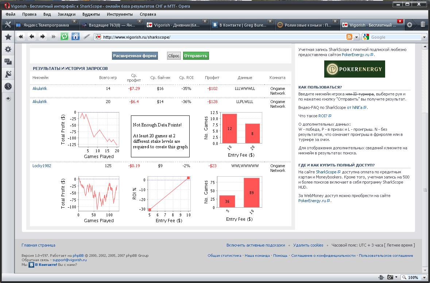This screenshot has width=430, height=283.
Task: Click the new tab plus icon
Action: [x=410, y=25]
